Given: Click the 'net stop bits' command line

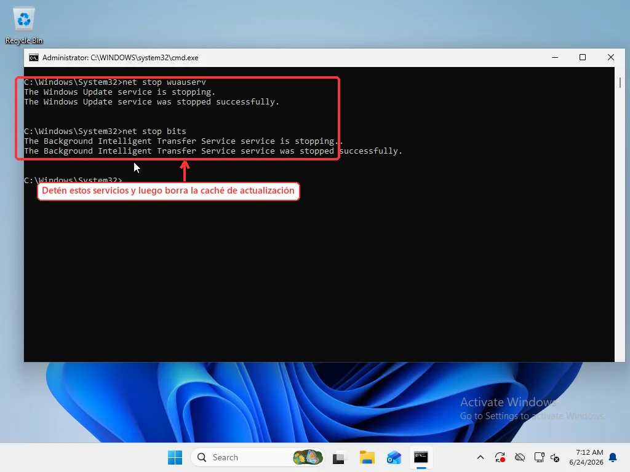Looking at the screenshot, I should pyautogui.click(x=105, y=132).
